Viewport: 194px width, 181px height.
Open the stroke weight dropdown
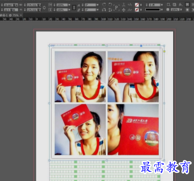click(x=162, y=5)
